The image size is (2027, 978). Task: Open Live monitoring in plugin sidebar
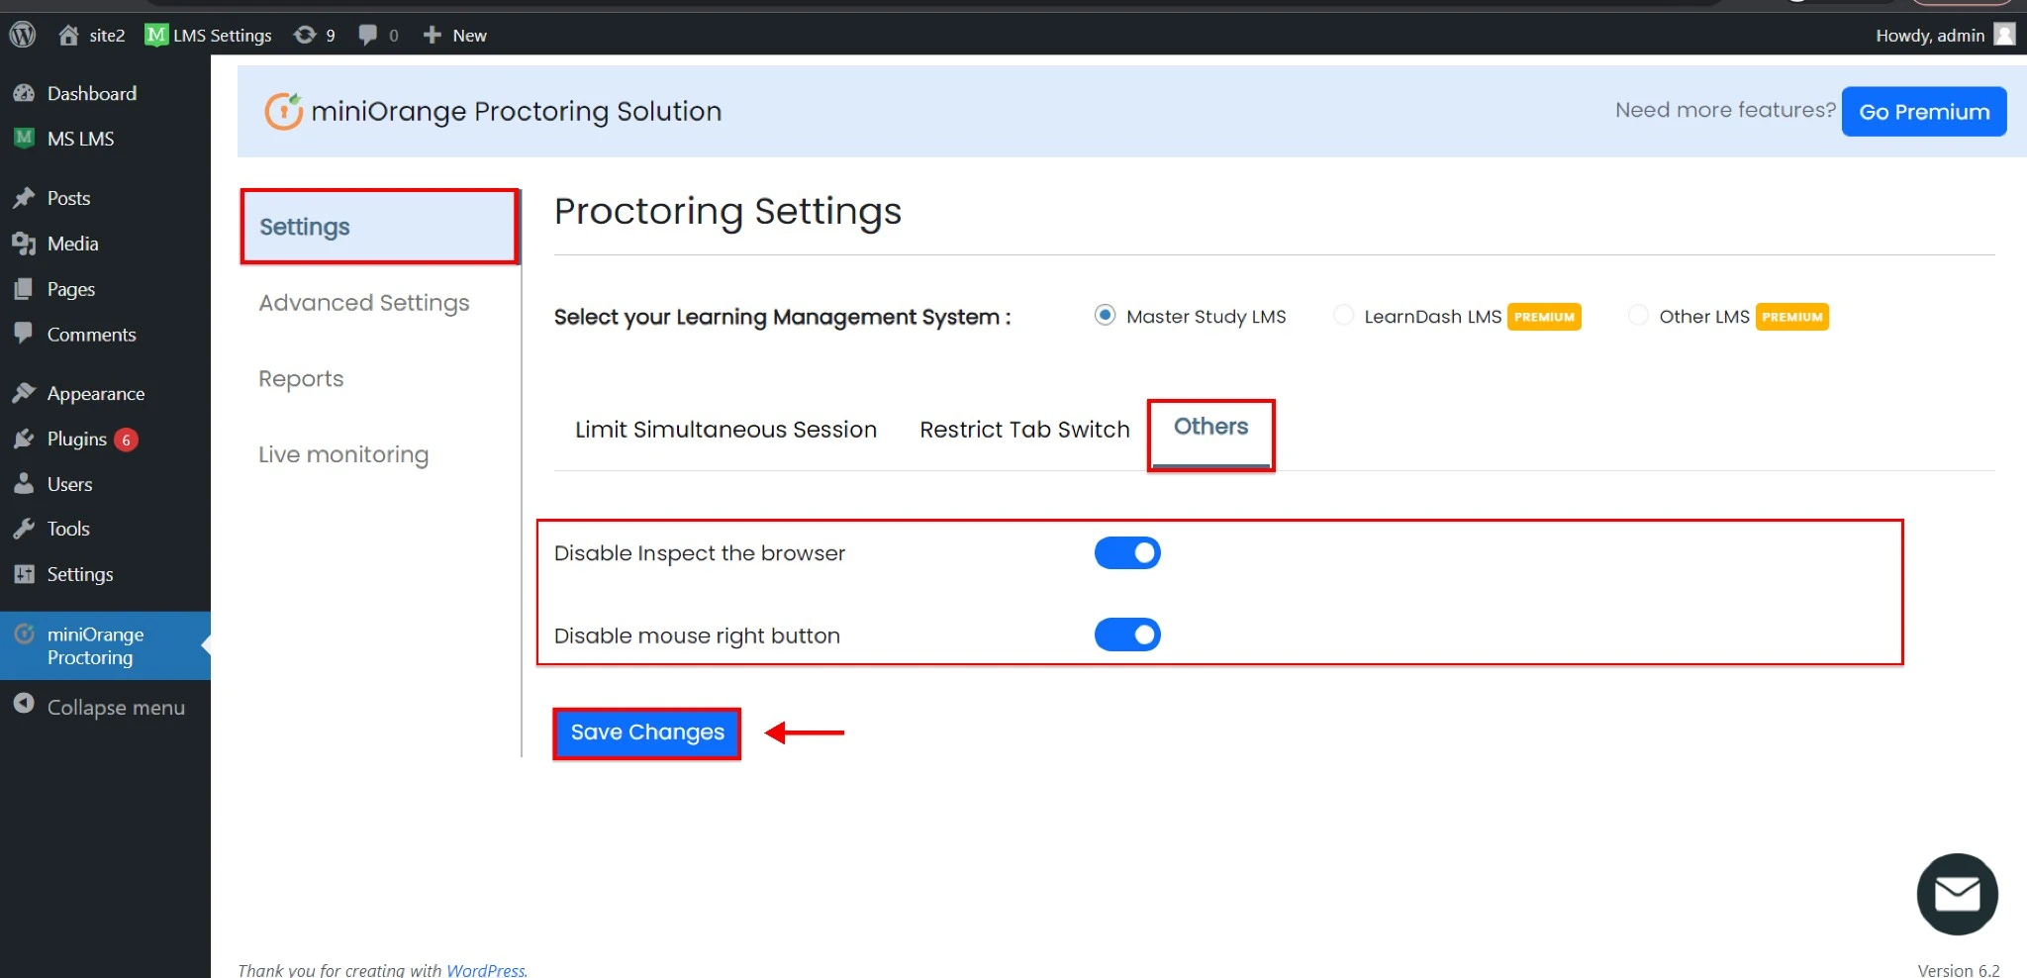[x=343, y=454]
